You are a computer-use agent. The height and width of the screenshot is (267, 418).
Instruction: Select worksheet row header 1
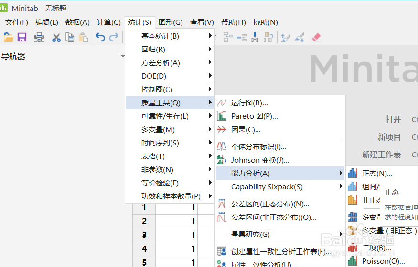click(144, 207)
